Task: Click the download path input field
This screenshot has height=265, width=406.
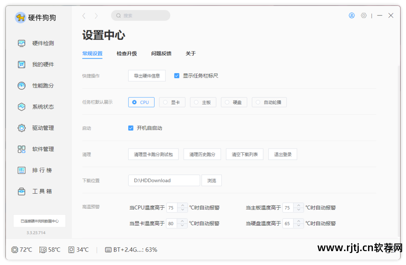Action: coord(164,180)
